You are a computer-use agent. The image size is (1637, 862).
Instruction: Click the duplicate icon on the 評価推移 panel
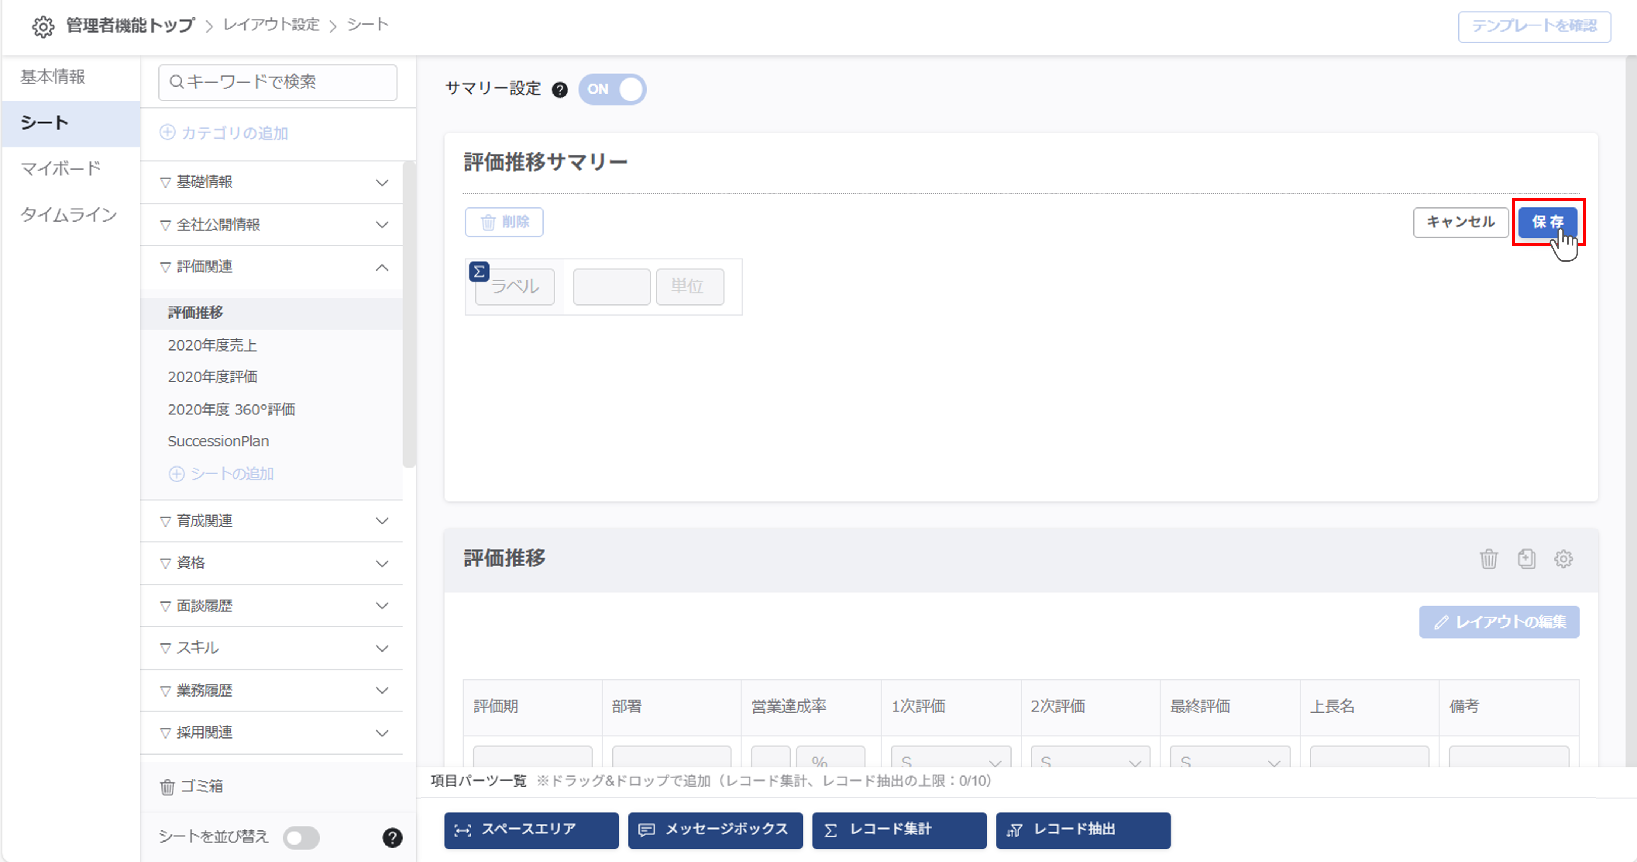pos(1527,559)
